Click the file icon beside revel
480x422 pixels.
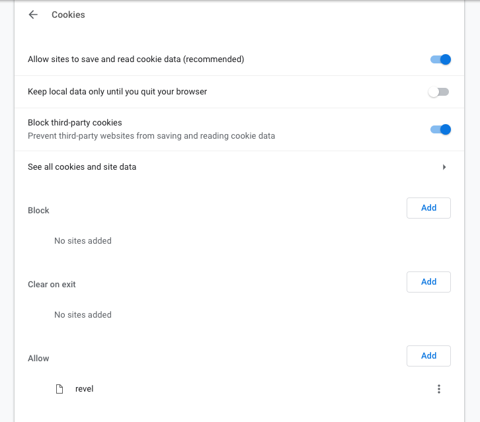click(x=60, y=389)
